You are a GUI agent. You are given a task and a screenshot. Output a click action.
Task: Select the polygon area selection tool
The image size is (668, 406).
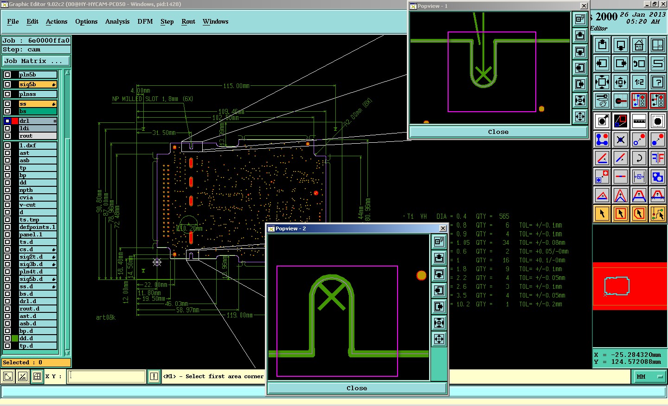(639, 214)
